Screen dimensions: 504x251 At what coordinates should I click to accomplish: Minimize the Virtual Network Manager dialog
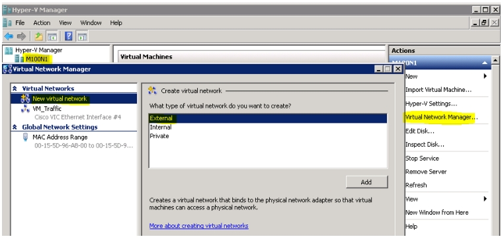[x=379, y=69]
